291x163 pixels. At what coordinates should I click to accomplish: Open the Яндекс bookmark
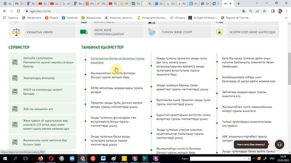pyautogui.click(x=51, y=18)
